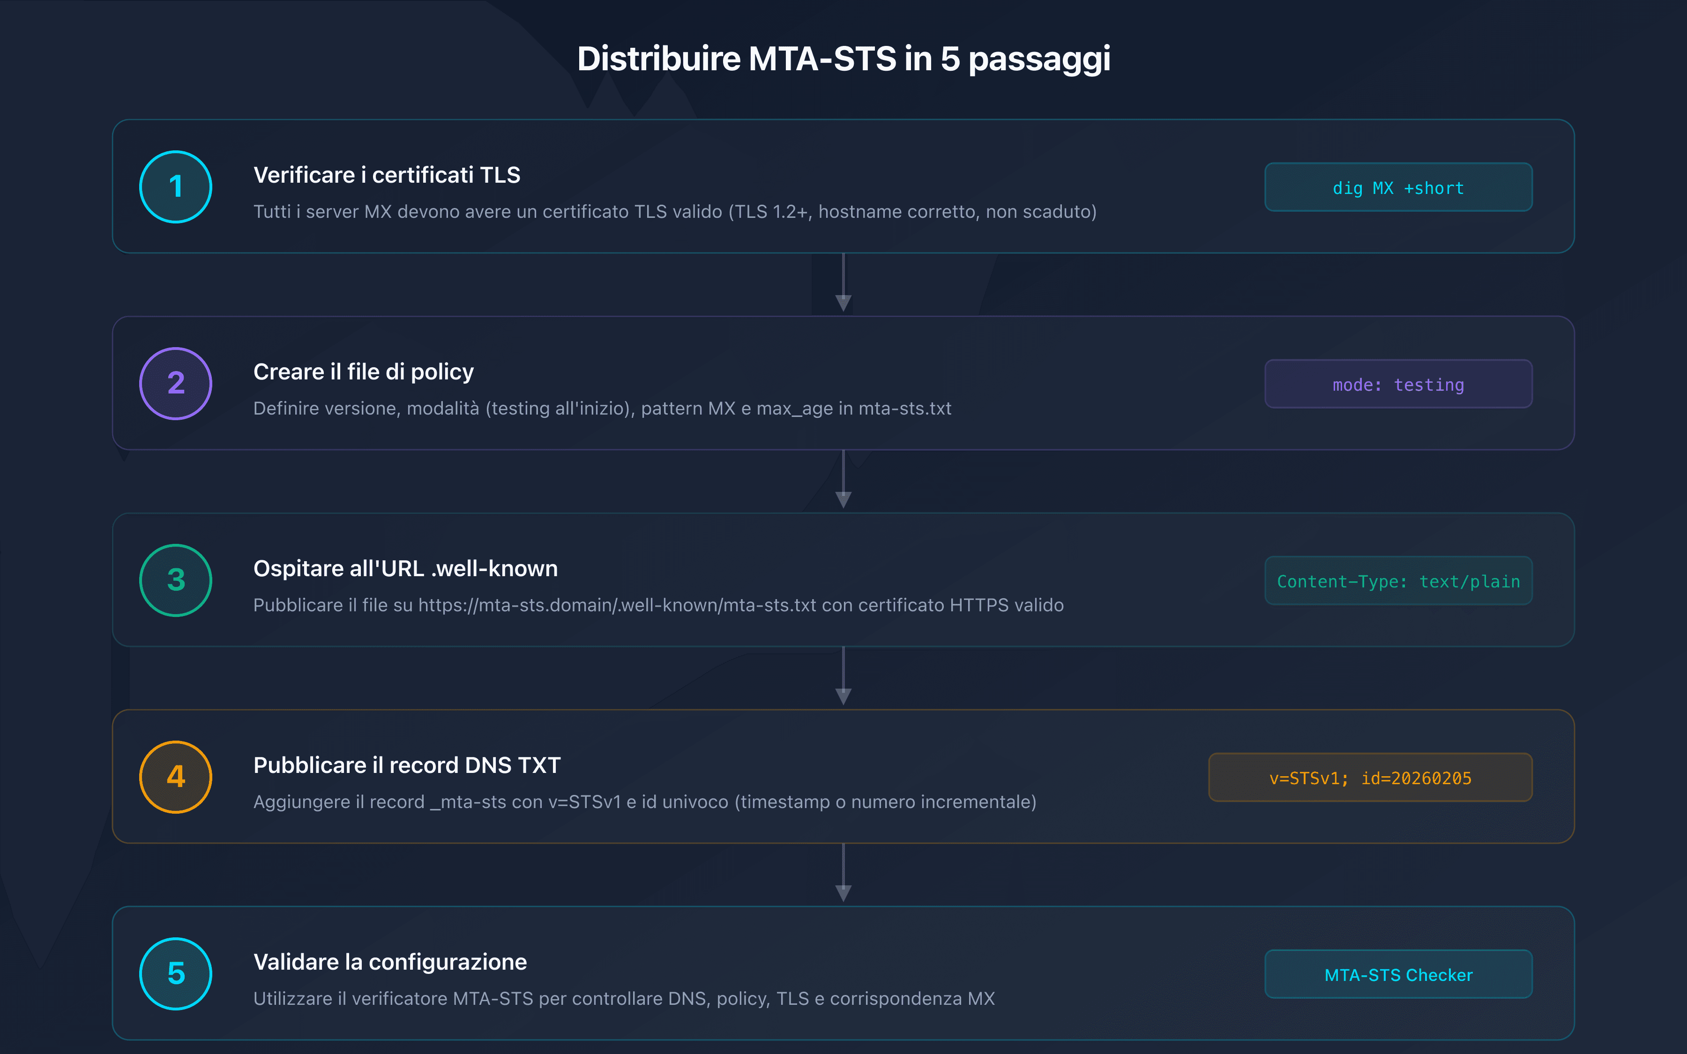This screenshot has width=1687, height=1054.
Task: Click the step 2 purple circle badge
Action: (175, 383)
